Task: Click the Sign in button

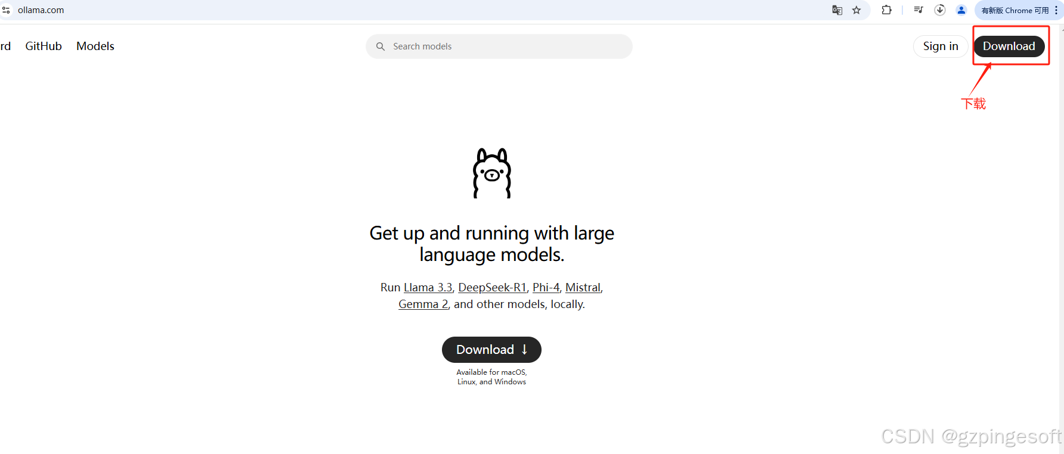Action: tap(941, 46)
